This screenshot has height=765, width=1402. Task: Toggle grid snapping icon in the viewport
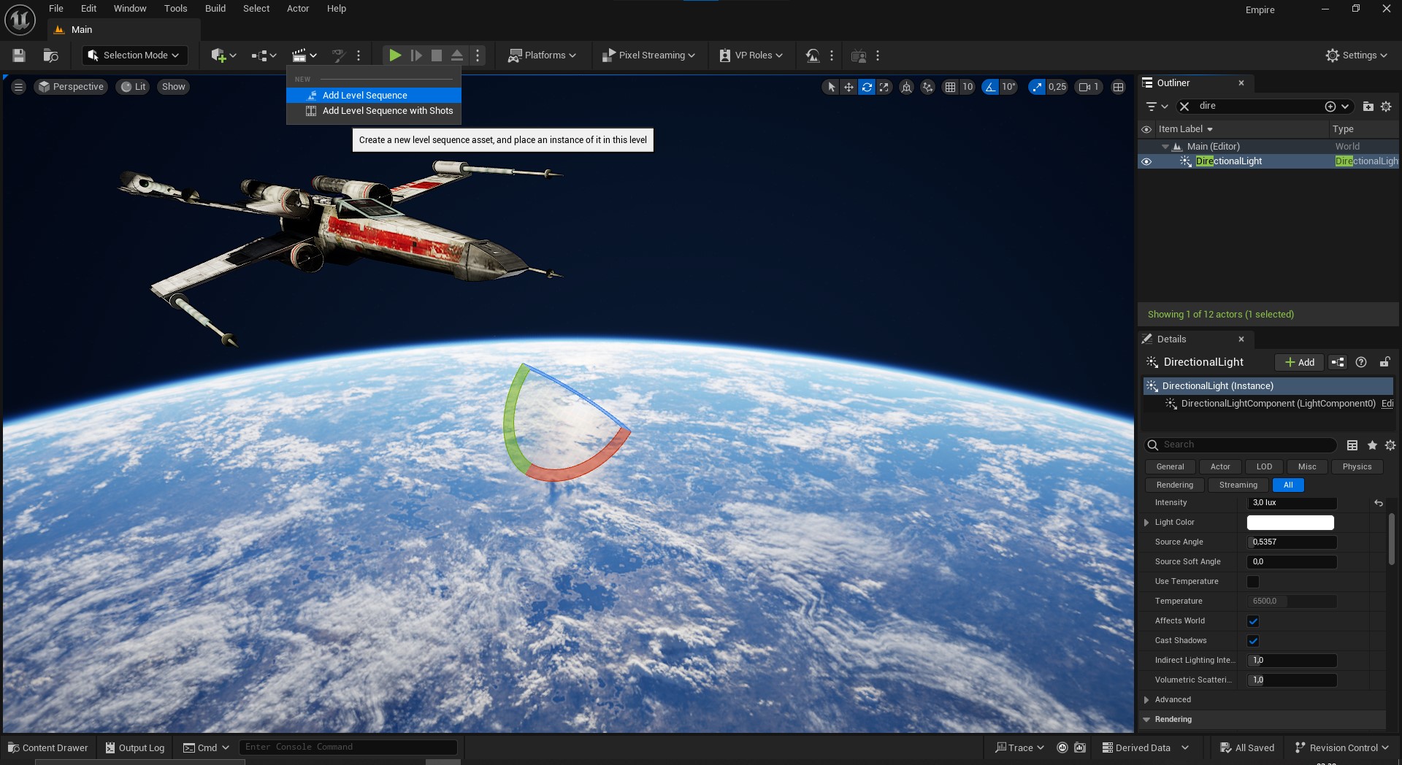point(950,87)
